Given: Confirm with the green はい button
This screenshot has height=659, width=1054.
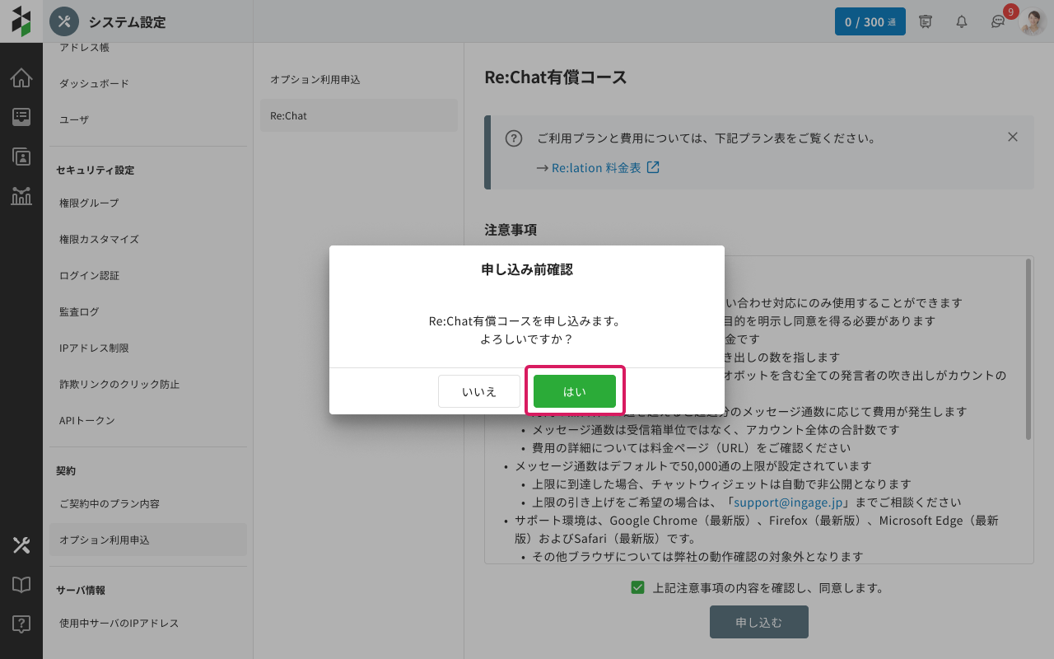Looking at the screenshot, I should [x=575, y=391].
